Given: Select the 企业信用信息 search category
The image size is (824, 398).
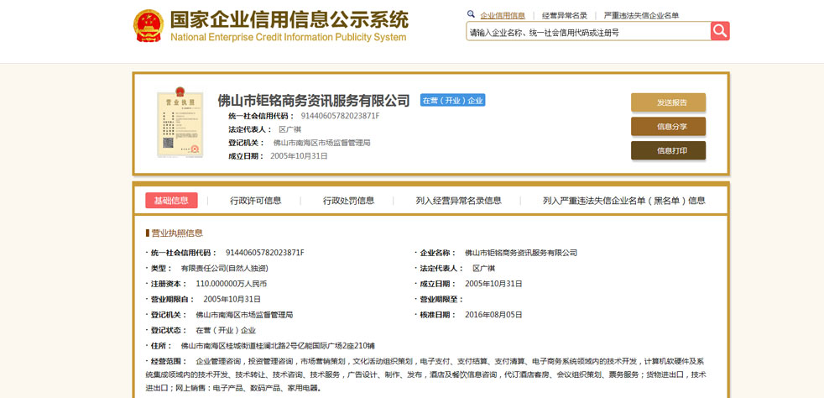Looking at the screenshot, I should [503, 15].
